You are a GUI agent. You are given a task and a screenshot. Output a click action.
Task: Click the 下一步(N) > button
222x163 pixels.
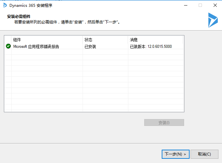coord(175,154)
